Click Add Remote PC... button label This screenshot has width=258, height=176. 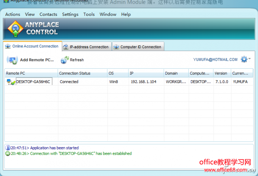pyautogui.click(x=37, y=60)
